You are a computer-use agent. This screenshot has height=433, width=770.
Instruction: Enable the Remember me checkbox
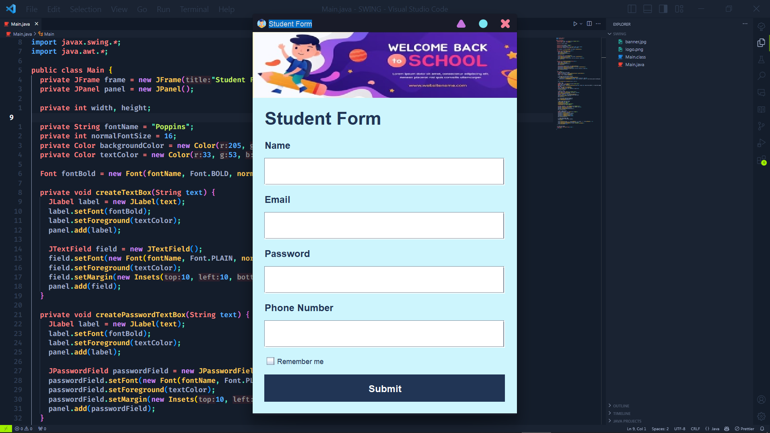pyautogui.click(x=270, y=361)
